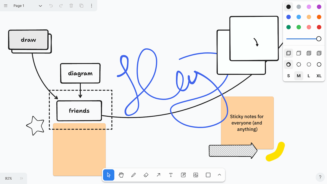Open the three-dot overflow menu

pyautogui.click(x=92, y=5)
